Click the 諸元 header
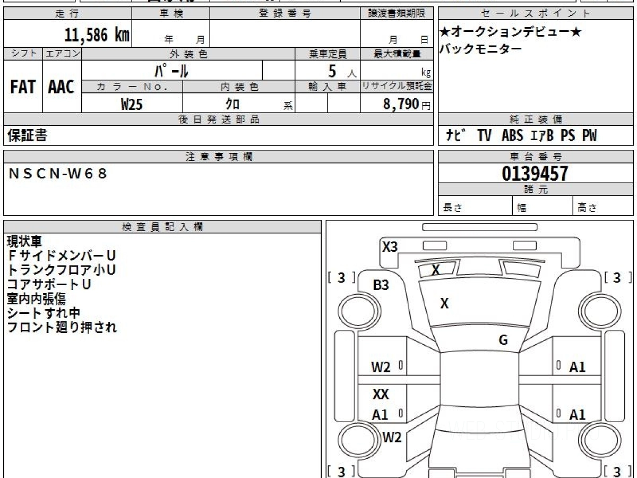Screen dimensions: 637x478 coord(536,190)
